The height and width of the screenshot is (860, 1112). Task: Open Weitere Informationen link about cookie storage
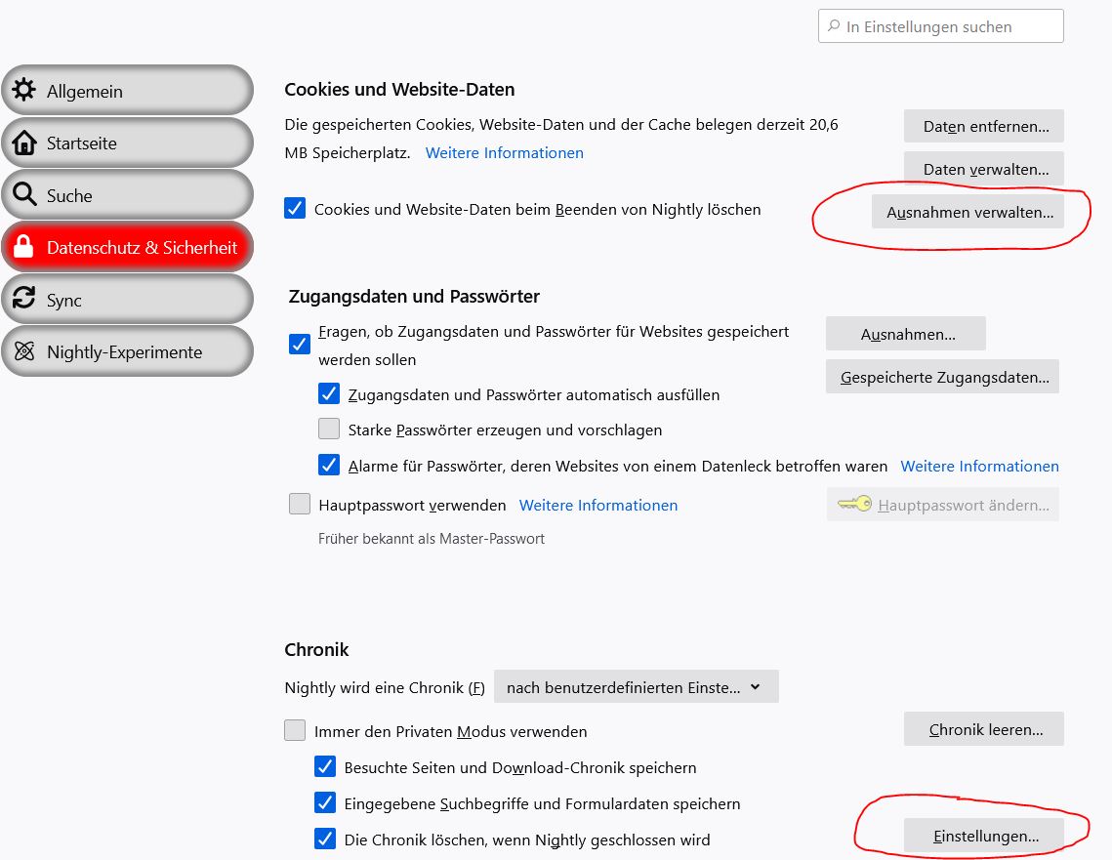pyautogui.click(x=504, y=153)
